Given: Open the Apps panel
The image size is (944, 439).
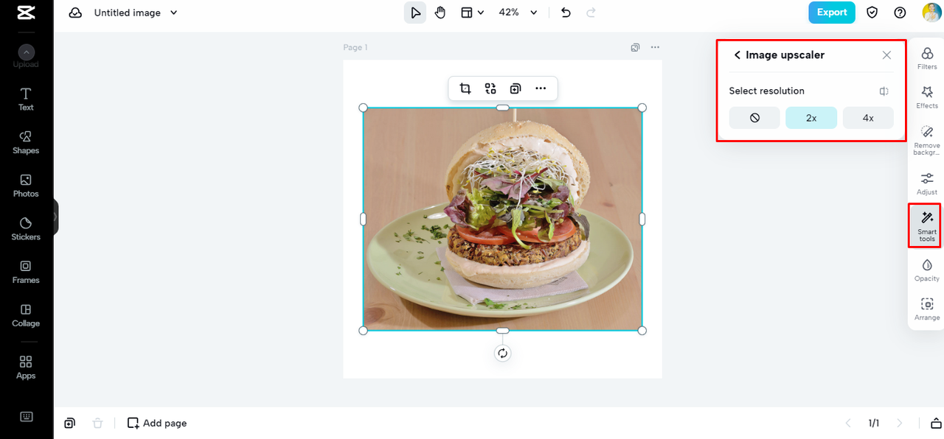Looking at the screenshot, I should point(26,368).
